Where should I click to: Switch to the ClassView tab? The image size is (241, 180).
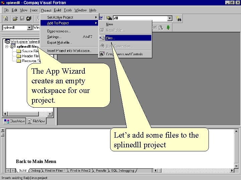[x=14, y=121]
